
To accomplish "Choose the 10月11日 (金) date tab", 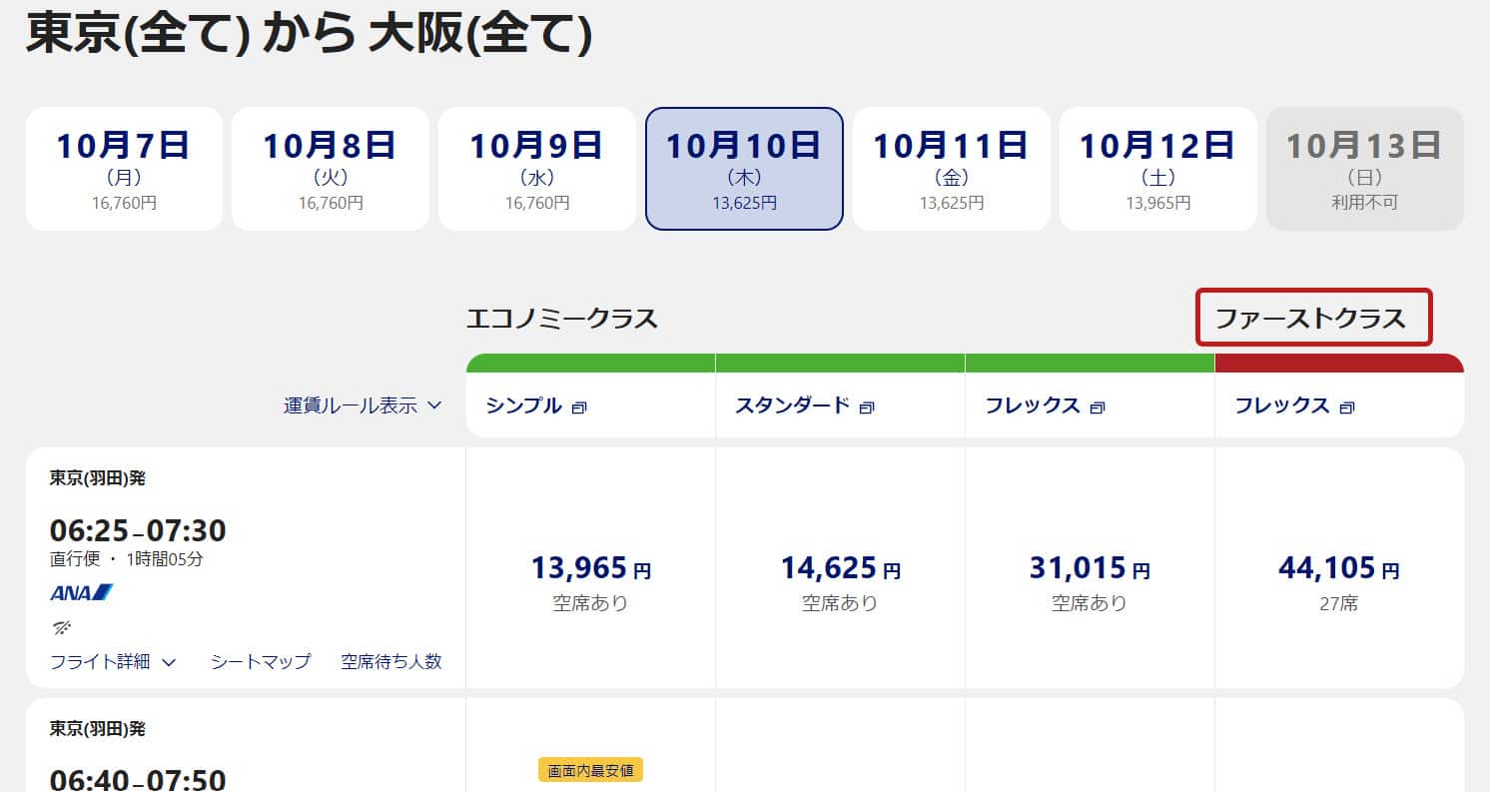I will [x=951, y=169].
